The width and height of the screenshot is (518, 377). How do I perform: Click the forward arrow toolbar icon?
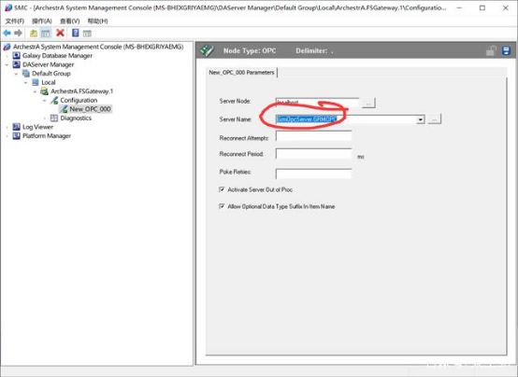tap(18, 33)
